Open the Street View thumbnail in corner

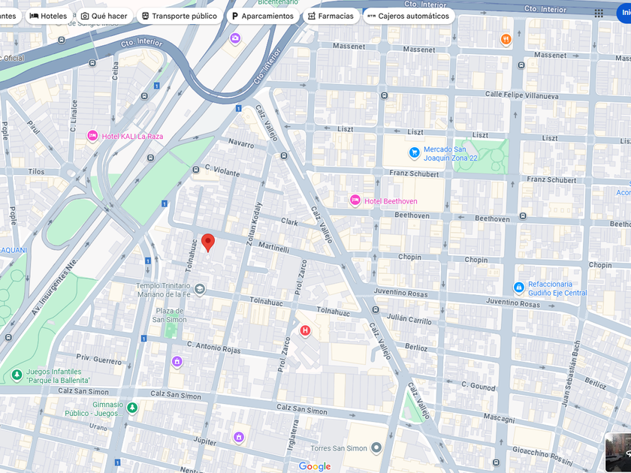(x=618, y=453)
